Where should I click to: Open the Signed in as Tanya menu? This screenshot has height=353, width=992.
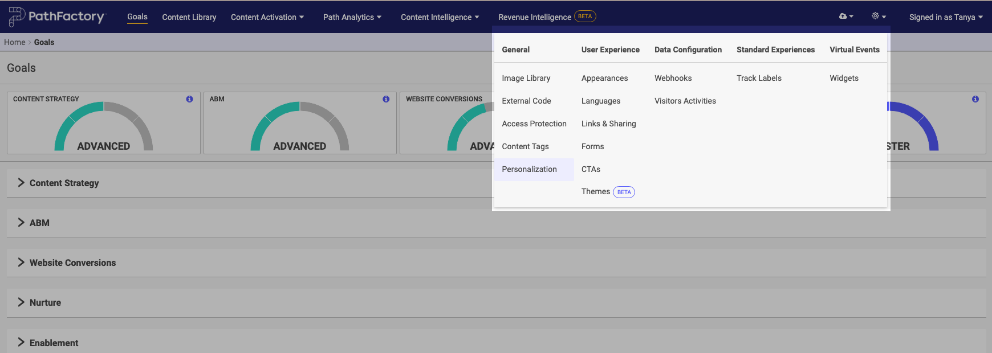click(945, 17)
